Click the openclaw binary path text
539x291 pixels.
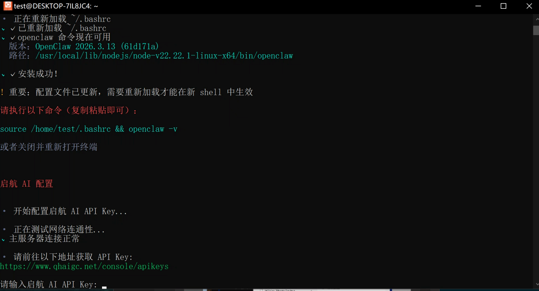coord(164,56)
